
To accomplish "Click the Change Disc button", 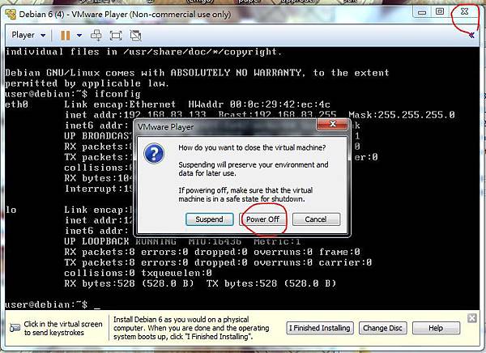I will [382, 328].
